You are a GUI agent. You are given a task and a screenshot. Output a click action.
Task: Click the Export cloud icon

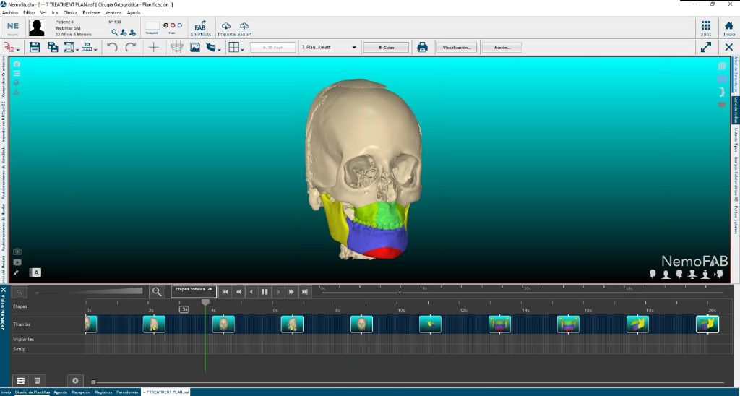click(244, 28)
